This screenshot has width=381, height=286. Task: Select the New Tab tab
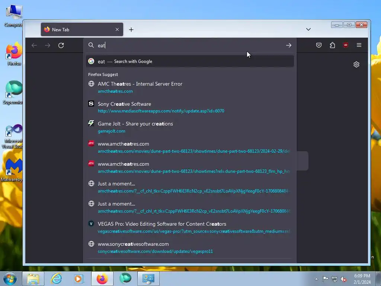click(x=82, y=29)
